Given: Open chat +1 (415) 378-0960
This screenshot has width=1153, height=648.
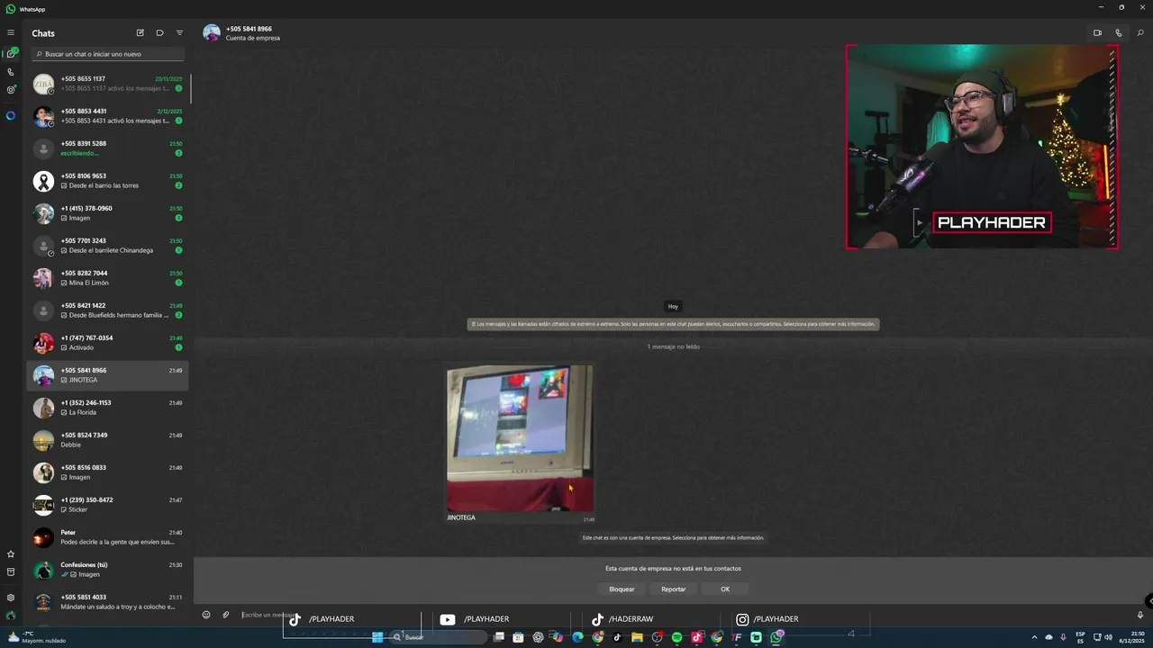Looking at the screenshot, I should click(x=108, y=213).
